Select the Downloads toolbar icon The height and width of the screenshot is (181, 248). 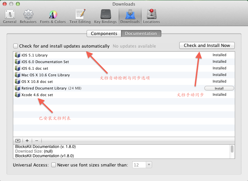[130, 16]
